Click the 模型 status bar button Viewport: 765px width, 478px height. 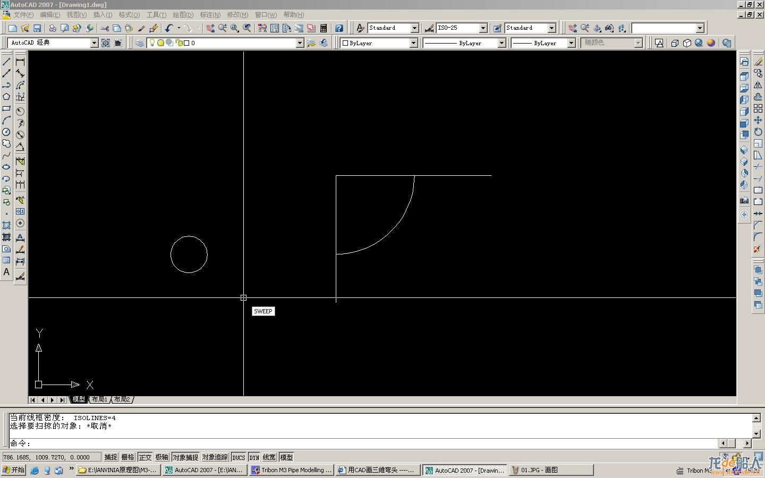[x=286, y=457]
